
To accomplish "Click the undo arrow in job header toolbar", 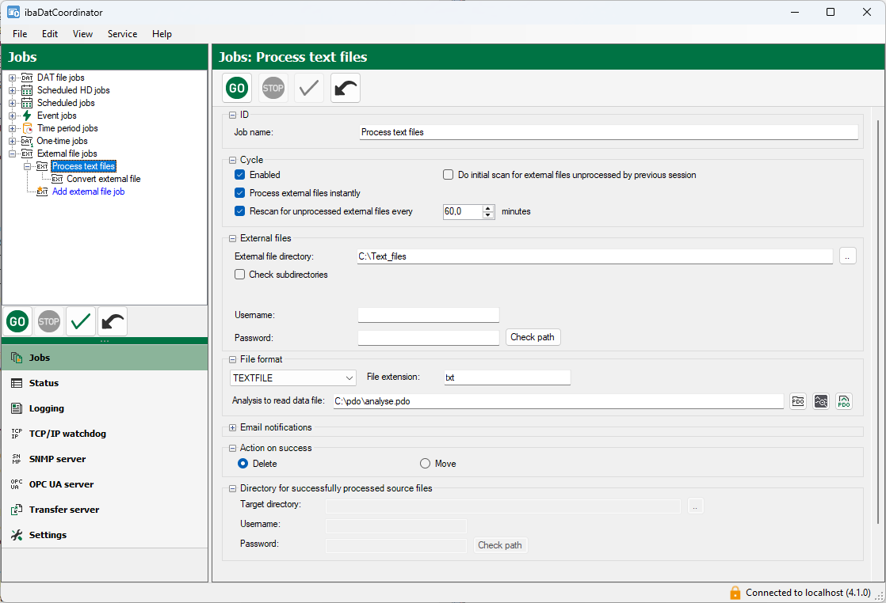I will coord(346,88).
